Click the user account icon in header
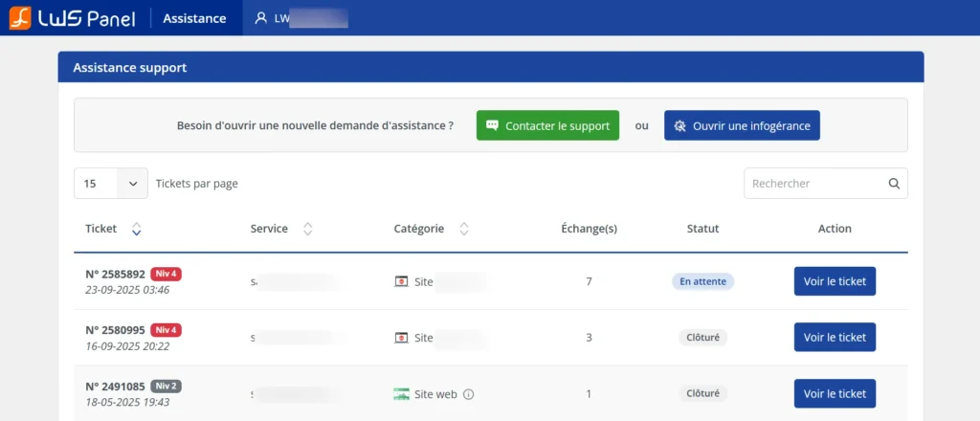980x421 pixels. (260, 18)
